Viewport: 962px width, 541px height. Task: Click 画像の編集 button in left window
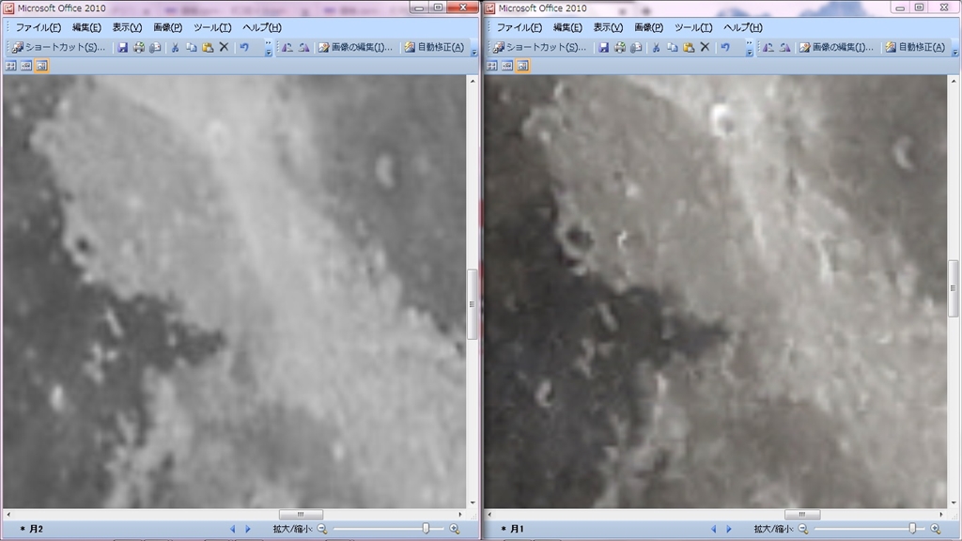point(355,47)
